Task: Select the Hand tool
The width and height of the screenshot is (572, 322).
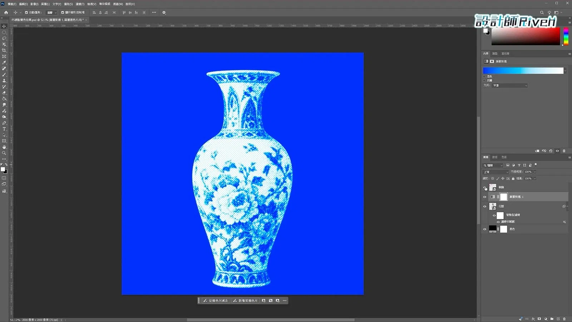Action: (x=4, y=147)
